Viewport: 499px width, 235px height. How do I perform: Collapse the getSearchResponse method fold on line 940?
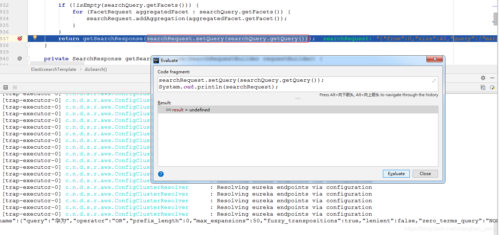pyautogui.click(x=28, y=58)
